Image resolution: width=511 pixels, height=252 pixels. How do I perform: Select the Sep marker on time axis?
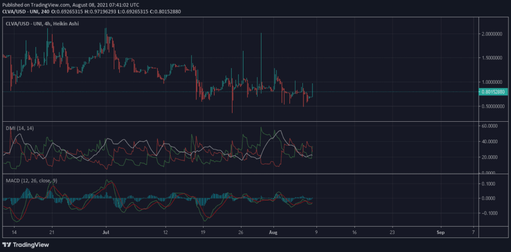[x=440, y=233]
